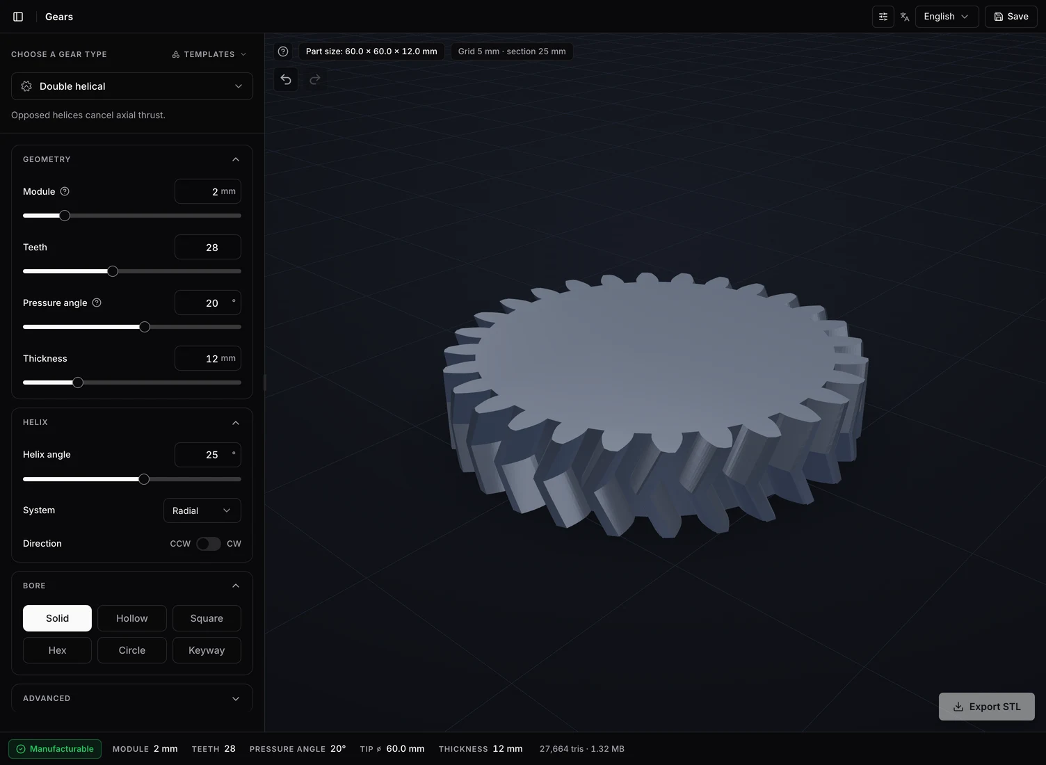The height and width of the screenshot is (765, 1046).
Task: Click the 3D gear model in viewport
Action: pos(656,403)
